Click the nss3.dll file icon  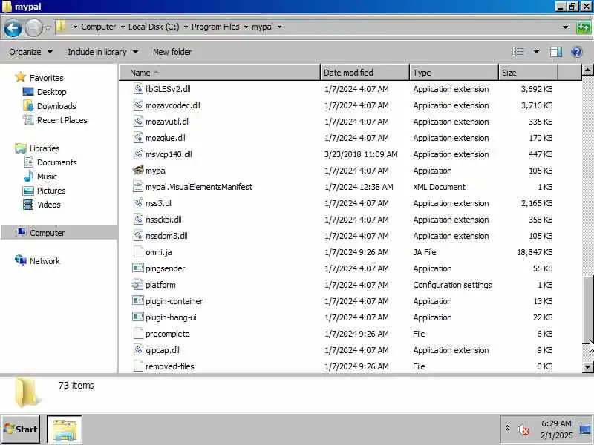pyautogui.click(x=138, y=203)
